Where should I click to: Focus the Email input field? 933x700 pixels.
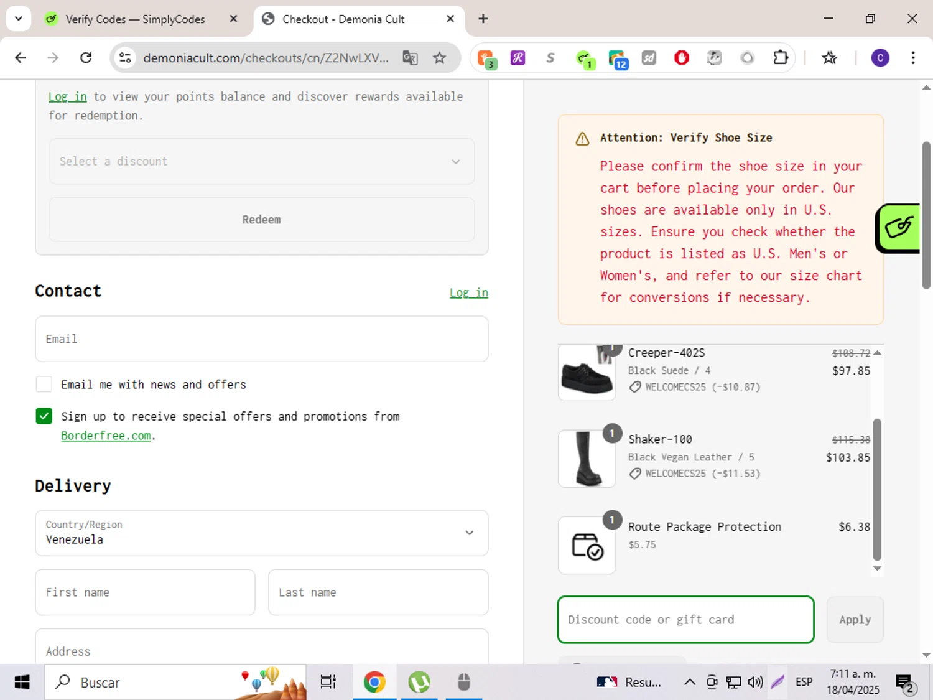262,339
